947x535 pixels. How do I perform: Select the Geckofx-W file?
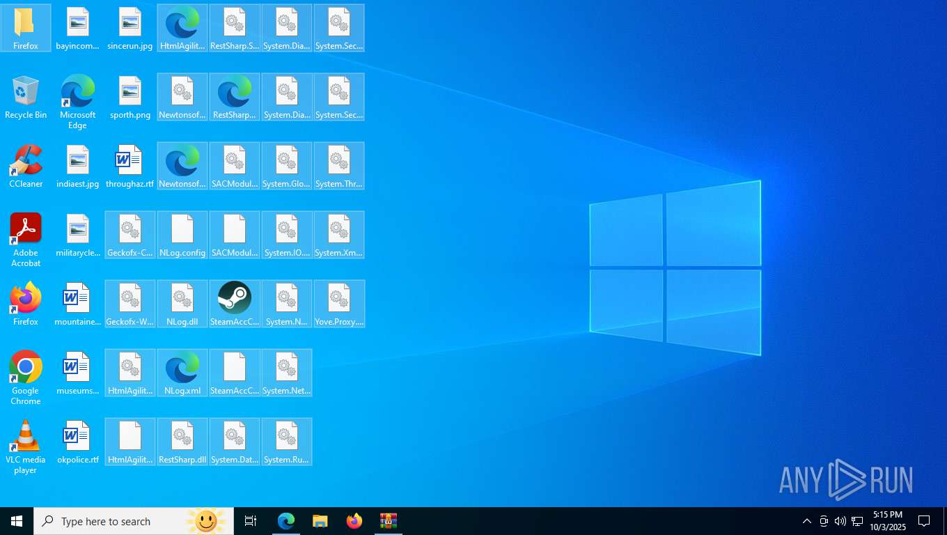coord(130,304)
